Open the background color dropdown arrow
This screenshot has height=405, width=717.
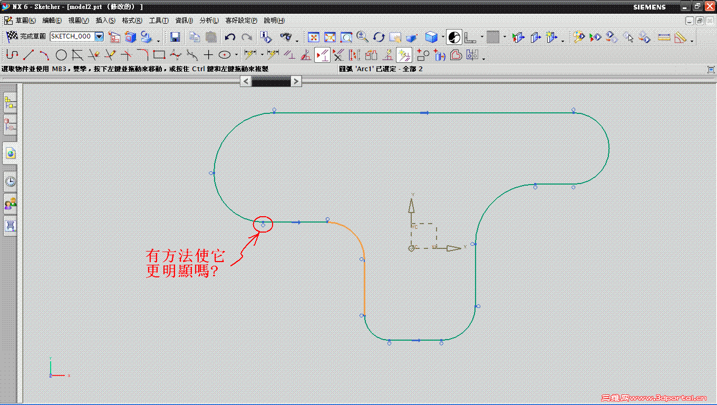tap(505, 37)
